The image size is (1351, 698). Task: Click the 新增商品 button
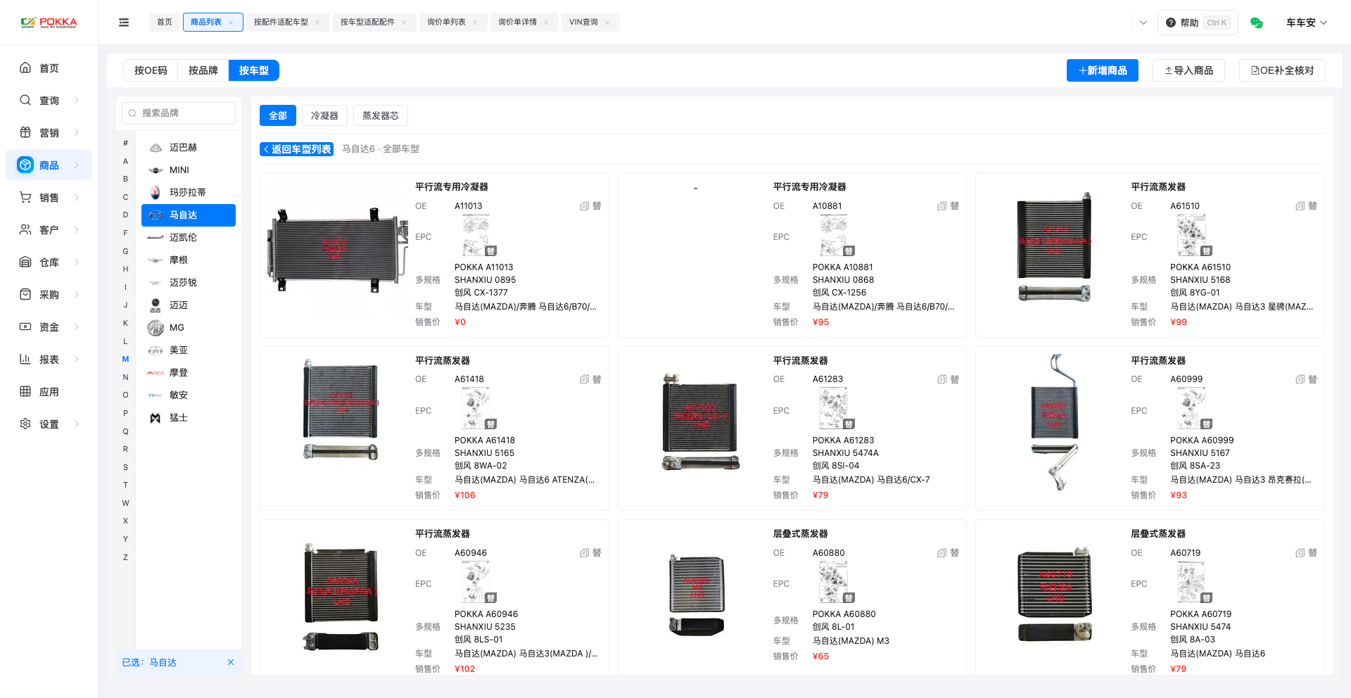click(1102, 70)
